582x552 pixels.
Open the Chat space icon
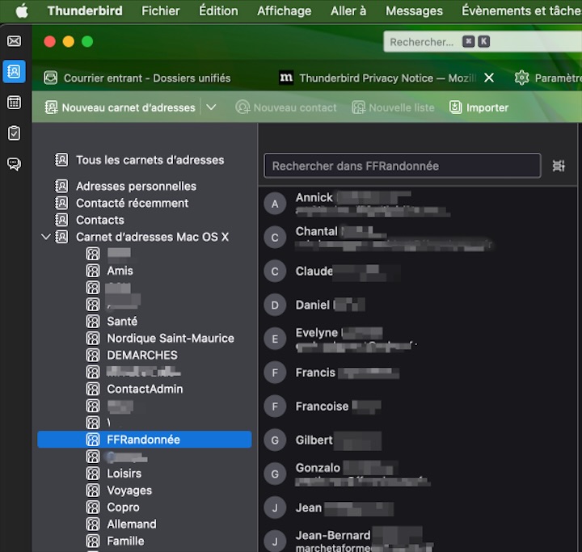14,163
